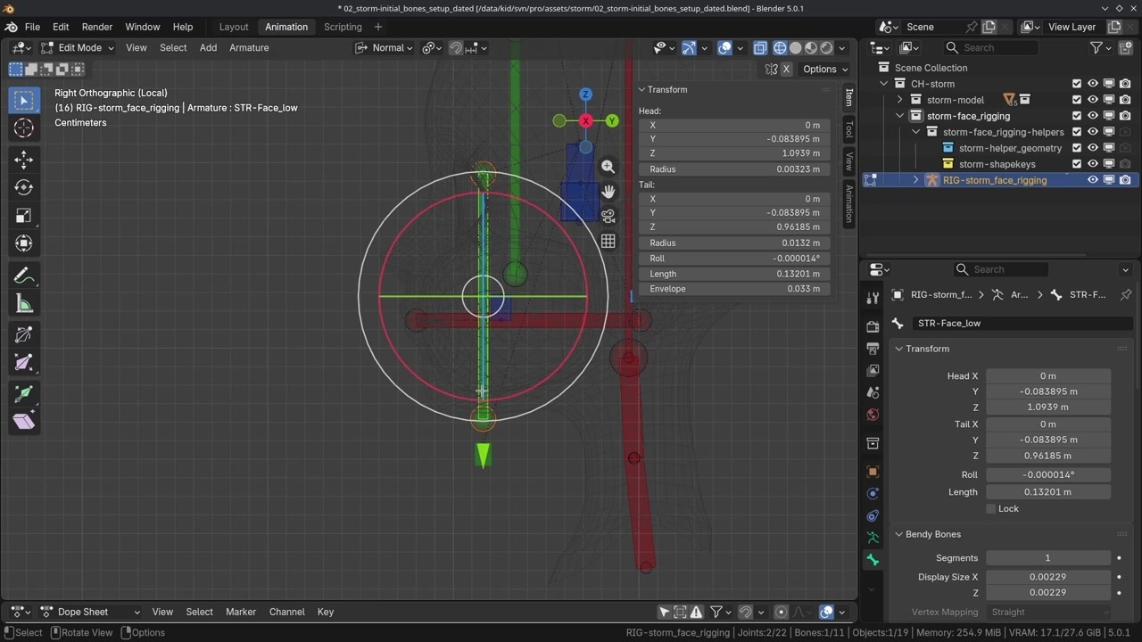
Task: Click the Dope Sheet Marker menu
Action: 241,612
